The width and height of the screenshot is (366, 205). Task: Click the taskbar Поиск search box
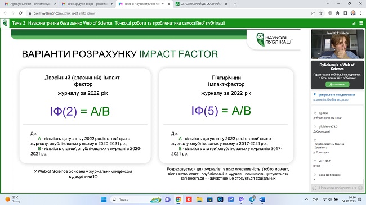136,199
